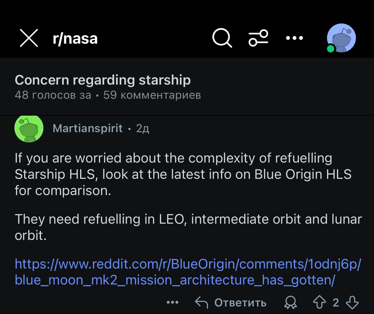374x314 pixels.
Task: Upvote Martianspirit's comment
Action: click(319, 302)
